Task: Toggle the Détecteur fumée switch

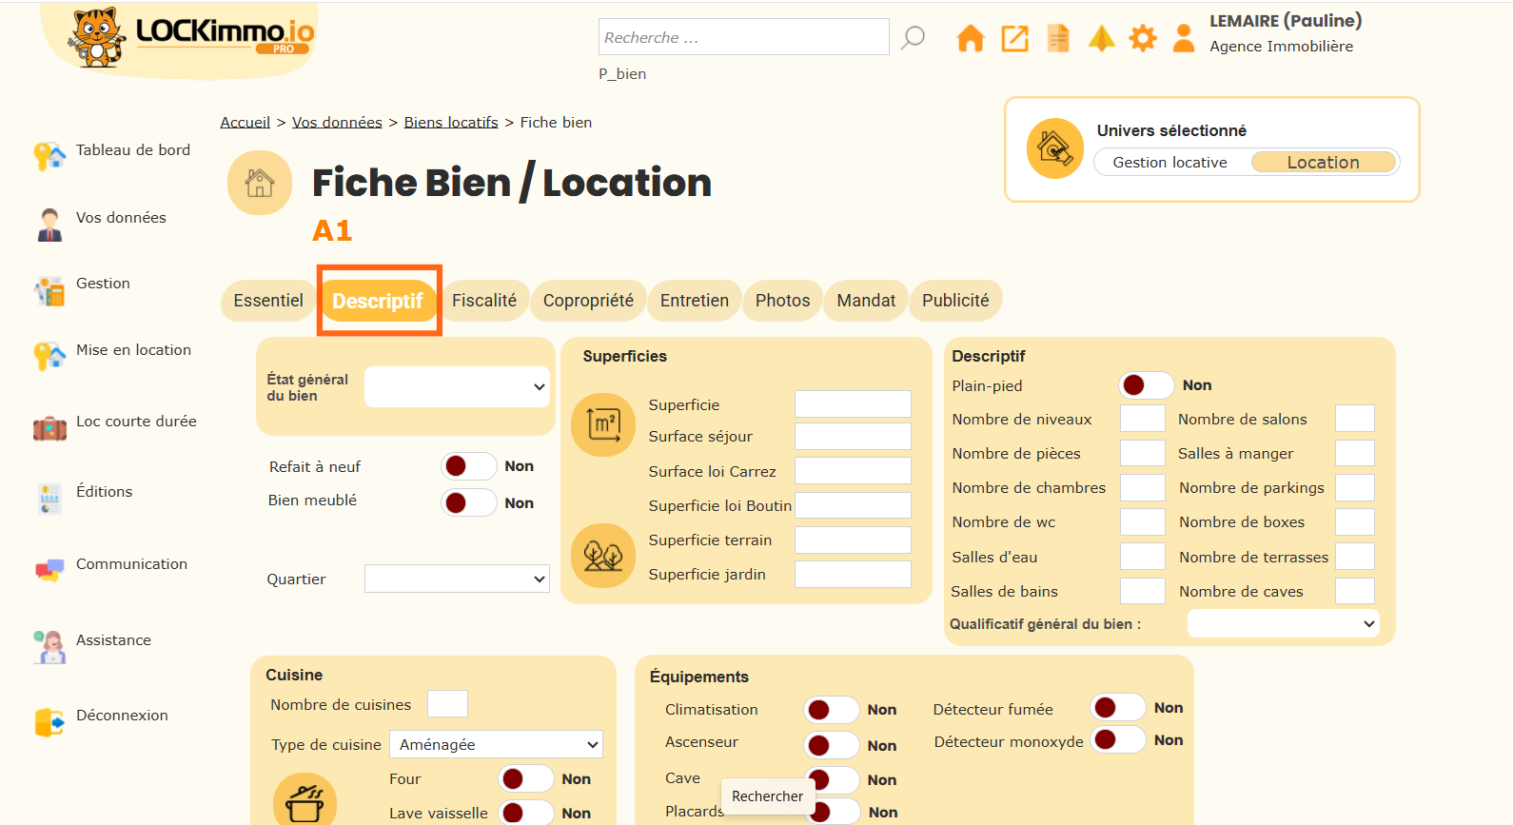Action: (1117, 708)
